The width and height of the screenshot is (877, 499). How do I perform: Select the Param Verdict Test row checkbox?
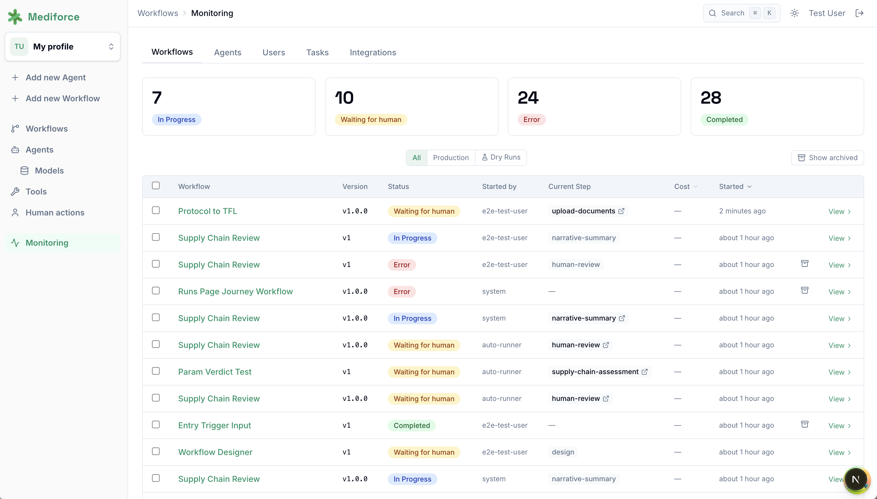155,371
